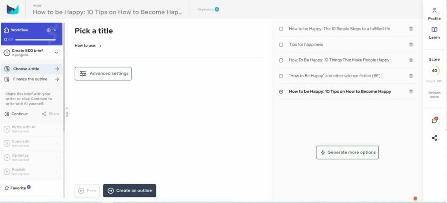This screenshot has height=203, width=447.
Task: Toggle the selected '10 Tips on How to Become Happy' radio
Action: tap(281, 91)
